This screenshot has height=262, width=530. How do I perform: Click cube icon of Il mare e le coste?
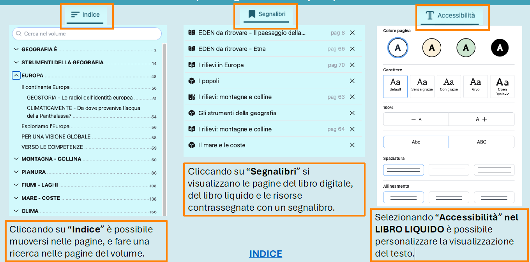pyautogui.click(x=191, y=145)
